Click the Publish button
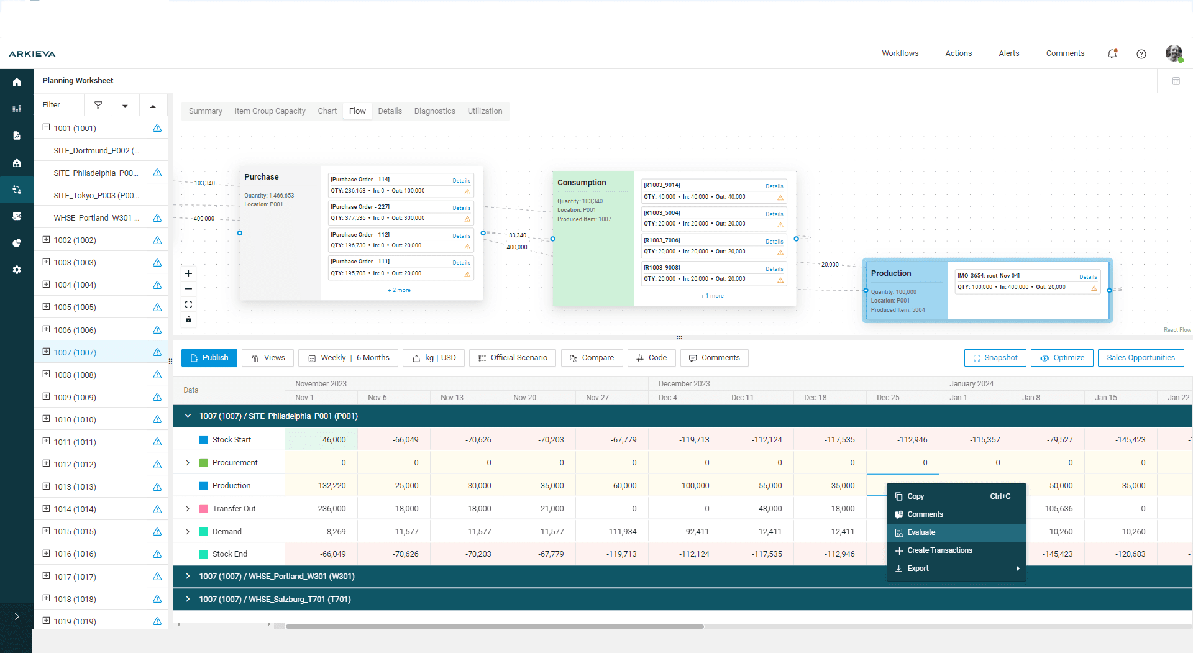Image resolution: width=1193 pixels, height=653 pixels. pyautogui.click(x=209, y=358)
